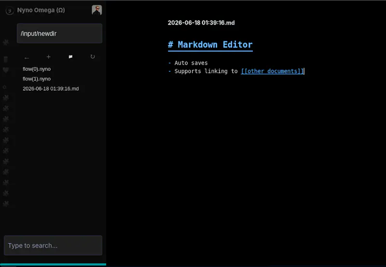The width and height of the screenshot is (386, 267).
Task: Click the faded heart icon in the sidebar strip
Action: 6,70
